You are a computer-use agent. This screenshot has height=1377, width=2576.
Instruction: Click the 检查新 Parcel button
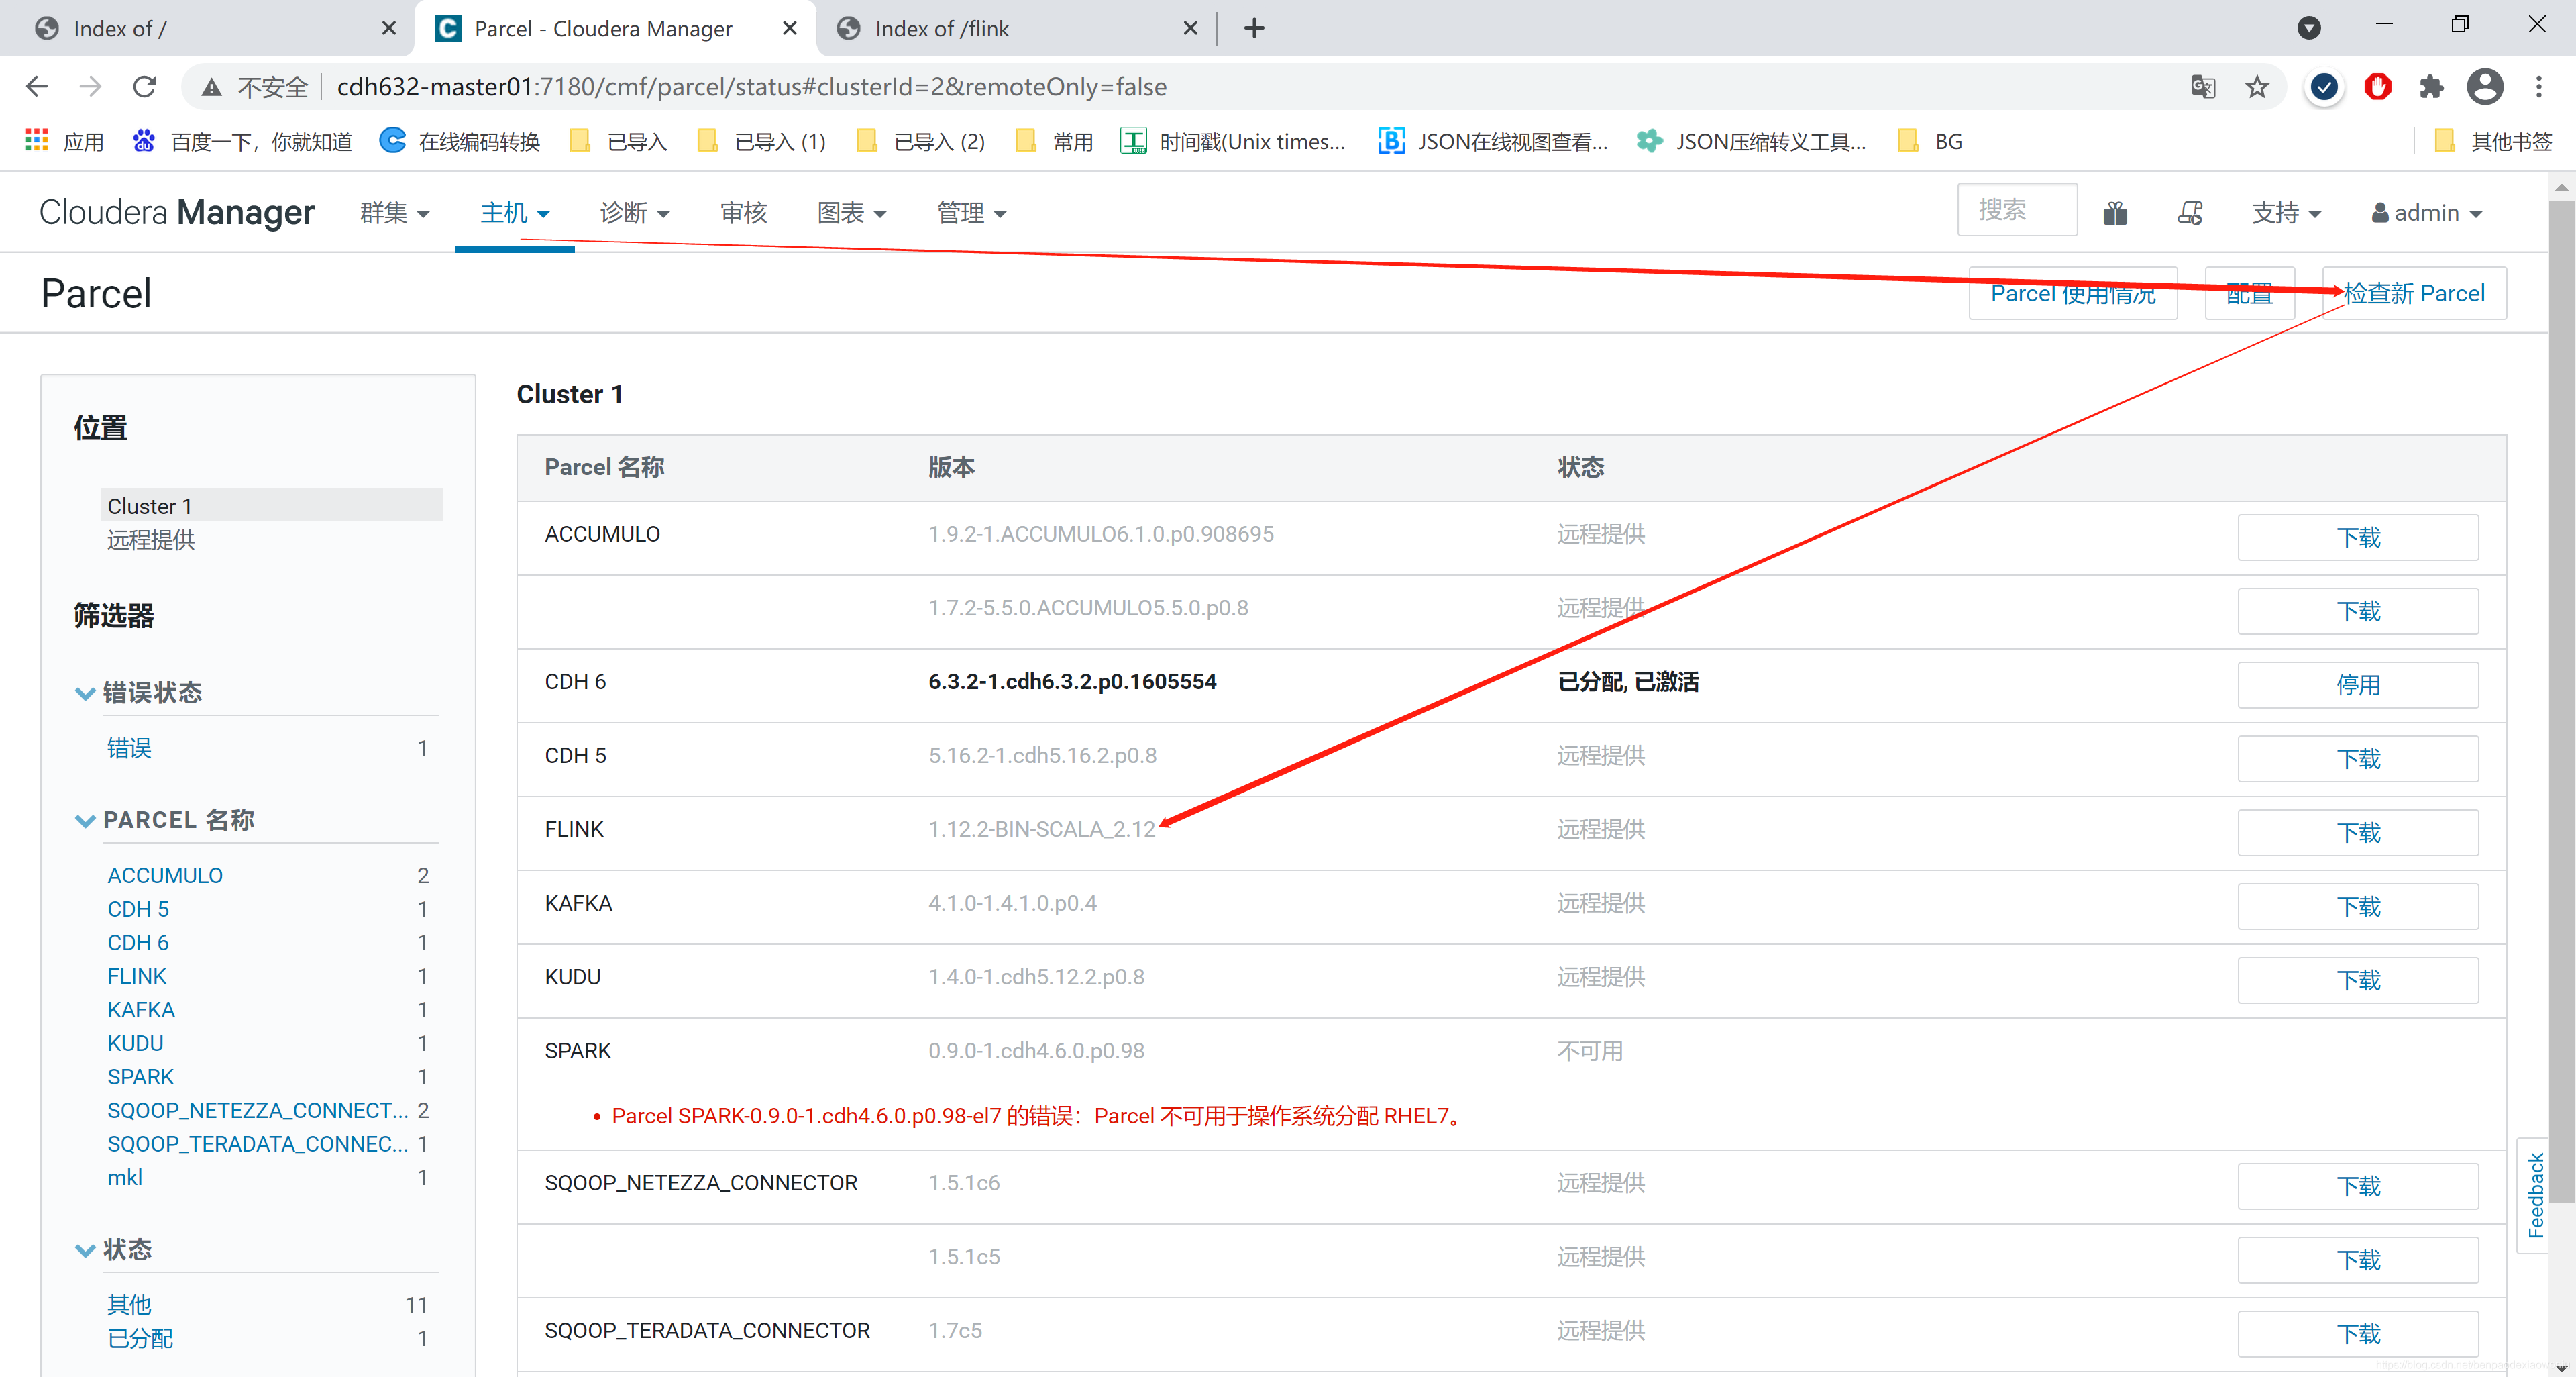[x=2414, y=293]
